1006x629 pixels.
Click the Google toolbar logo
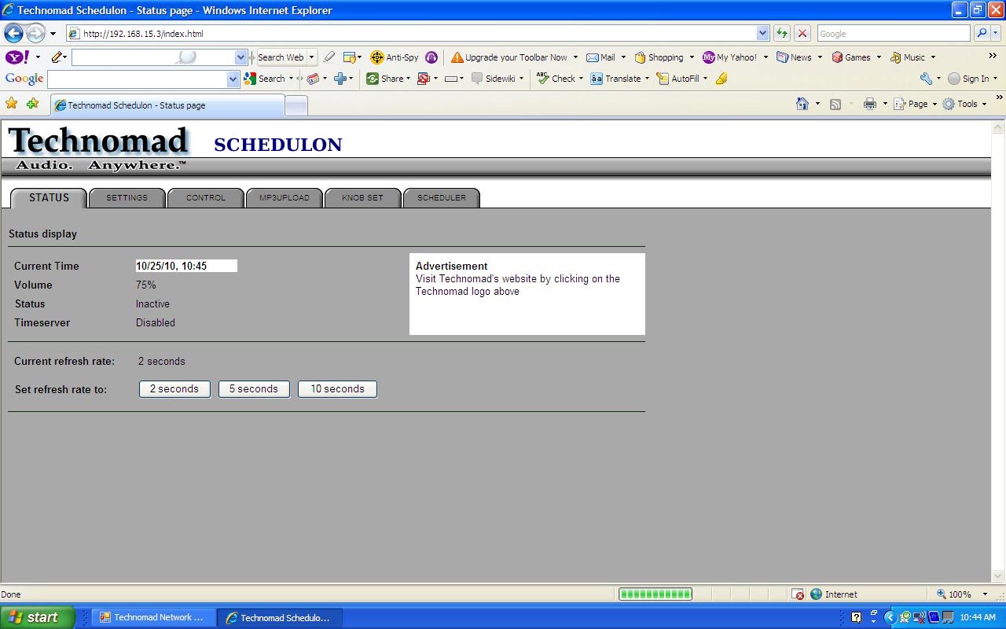(x=24, y=79)
